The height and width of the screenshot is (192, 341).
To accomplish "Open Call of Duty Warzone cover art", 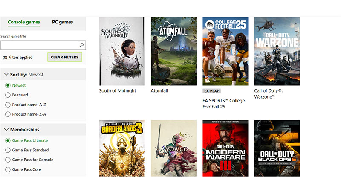I will (277, 51).
